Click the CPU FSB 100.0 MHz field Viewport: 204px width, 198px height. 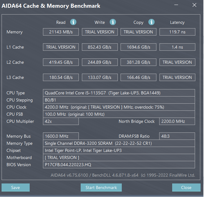coord(119,114)
